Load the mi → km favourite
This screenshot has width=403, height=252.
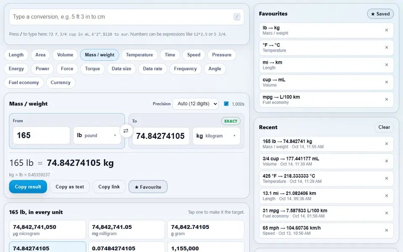(x=321, y=65)
